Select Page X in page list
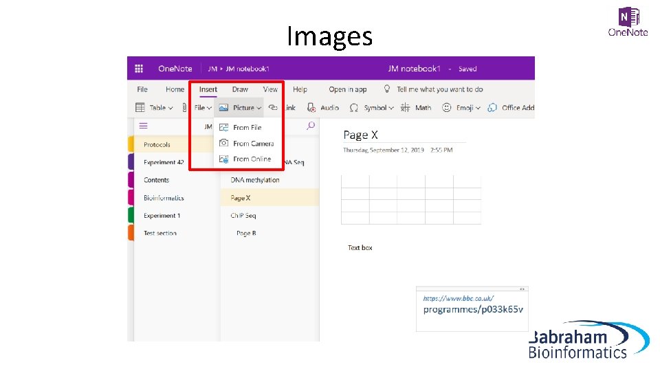Viewport: 660px width, 371px height. pyautogui.click(x=269, y=198)
